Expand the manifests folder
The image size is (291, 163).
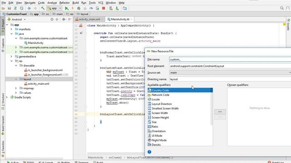tap(11, 29)
